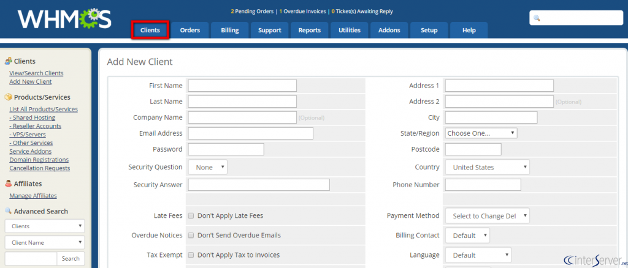The width and height of the screenshot is (628, 268).
Task: Open the Language dropdown
Action: (478, 255)
